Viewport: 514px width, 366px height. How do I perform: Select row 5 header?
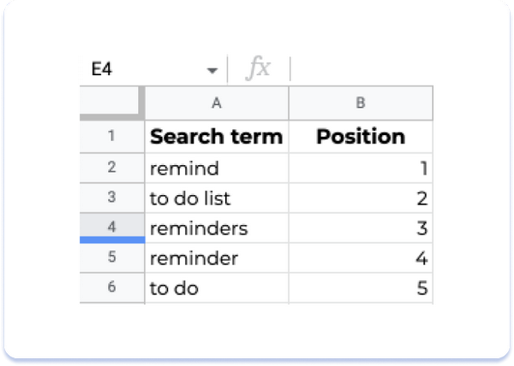(x=111, y=257)
